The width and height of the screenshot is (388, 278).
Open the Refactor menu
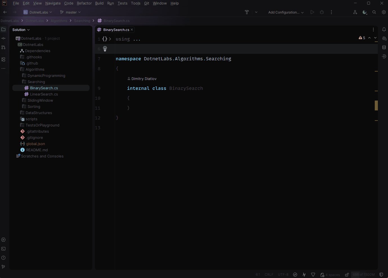point(84,3)
